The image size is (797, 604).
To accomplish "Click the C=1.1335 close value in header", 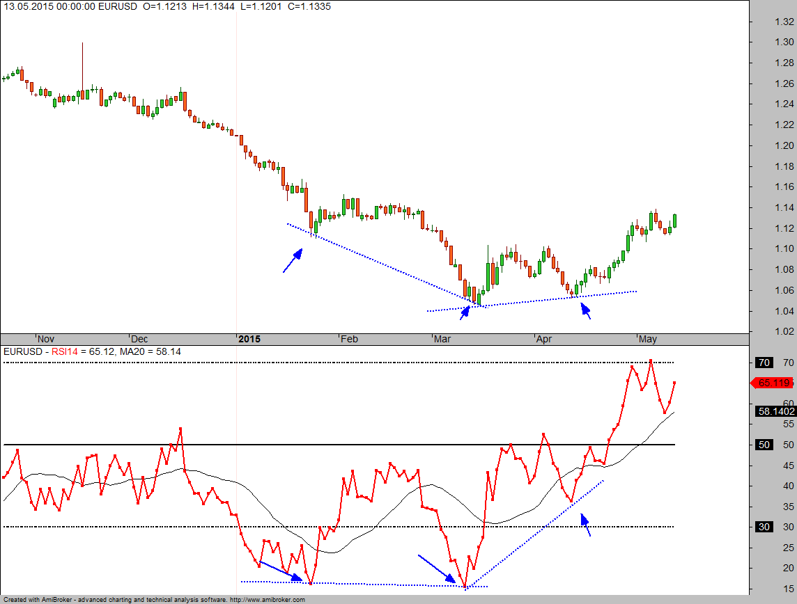I will pos(309,6).
